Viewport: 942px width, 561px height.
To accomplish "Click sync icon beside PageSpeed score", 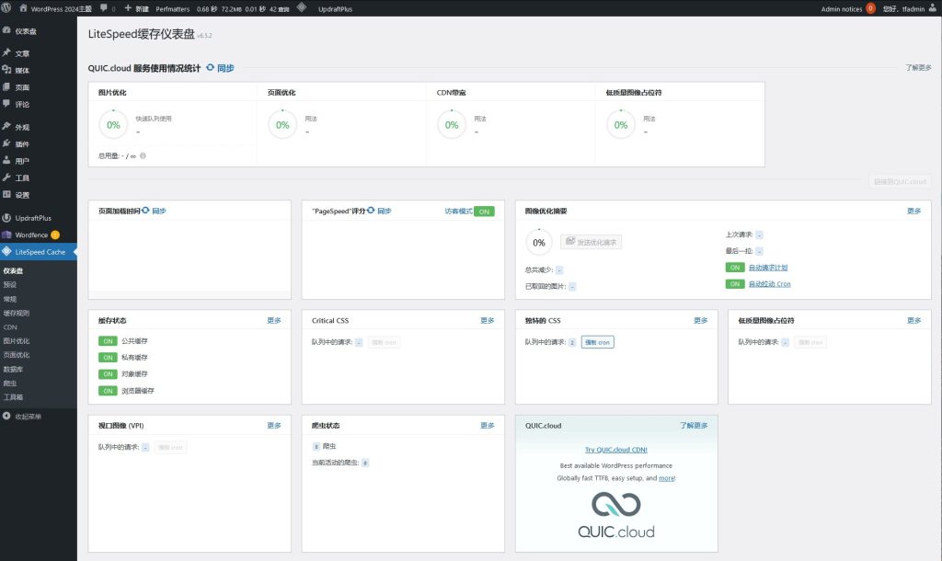I will pyautogui.click(x=371, y=211).
